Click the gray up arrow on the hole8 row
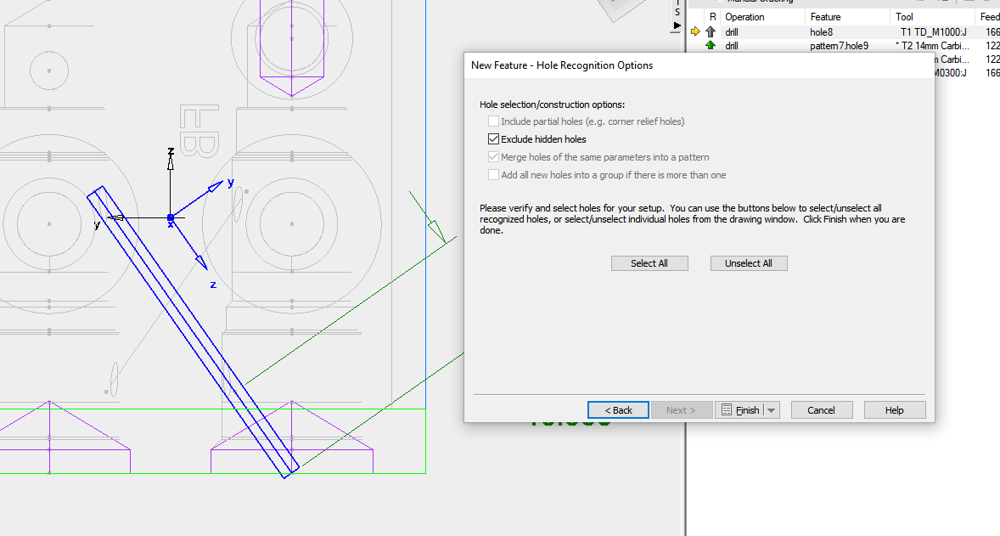1000x536 pixels. (710, 32)
